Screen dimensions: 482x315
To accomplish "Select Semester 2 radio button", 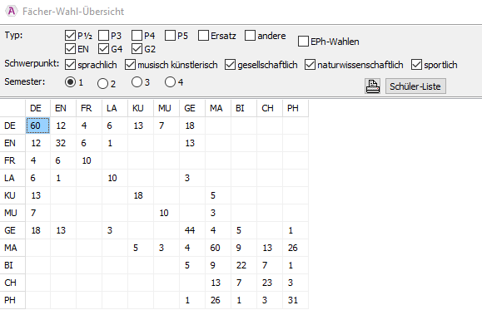I will [x=102, y=83].
